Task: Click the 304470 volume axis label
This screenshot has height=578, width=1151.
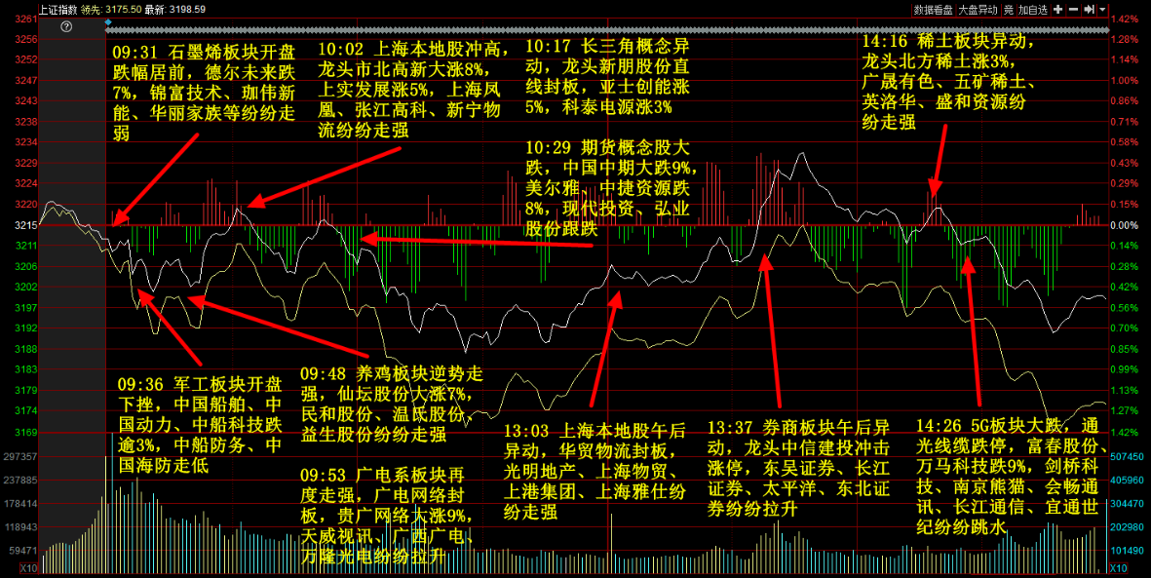Action: click(x=1128, y=504)
